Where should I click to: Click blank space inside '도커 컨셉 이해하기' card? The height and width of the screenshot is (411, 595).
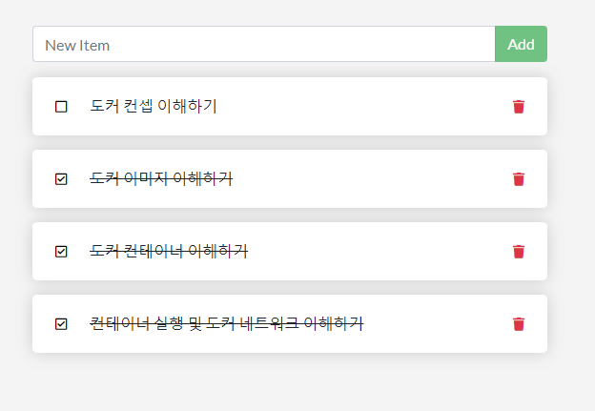pos(360,106)
